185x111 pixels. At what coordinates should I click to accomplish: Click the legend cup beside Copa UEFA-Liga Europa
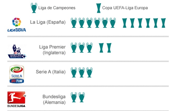(x=98, y=8)
